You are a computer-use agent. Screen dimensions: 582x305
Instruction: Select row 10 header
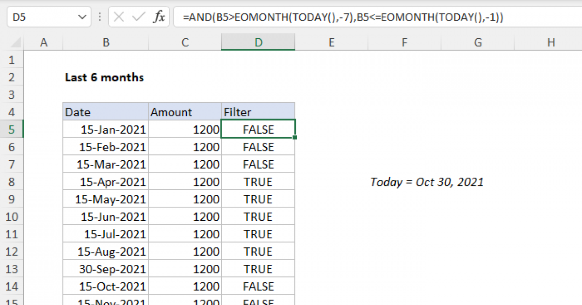coord(12,217)
